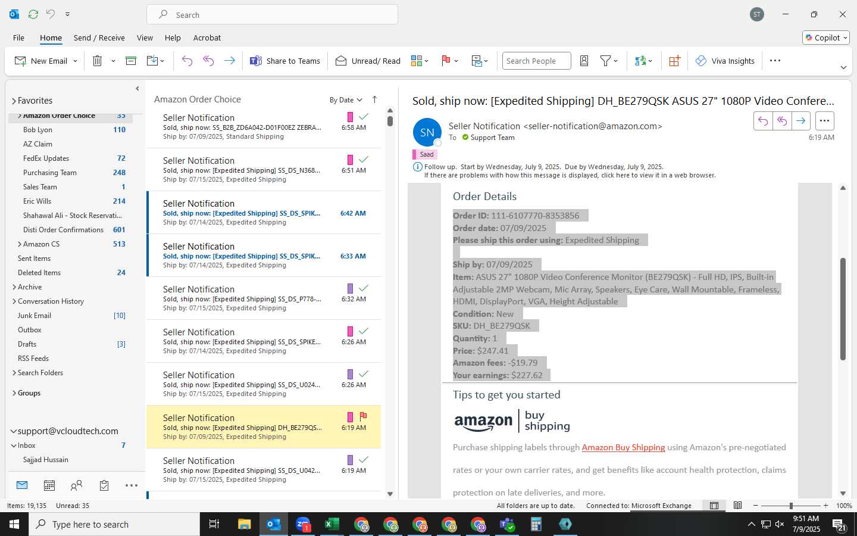Expand the Groups section
Image resolution: width=857 pixels, height=536 pixels.
[x=14, y=393]
